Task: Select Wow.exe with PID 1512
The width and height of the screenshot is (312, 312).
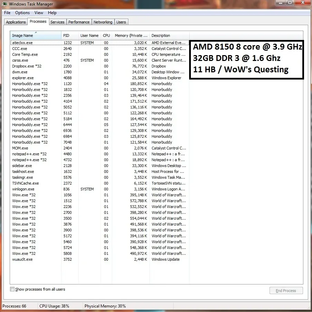Action: tap(99, 201)
